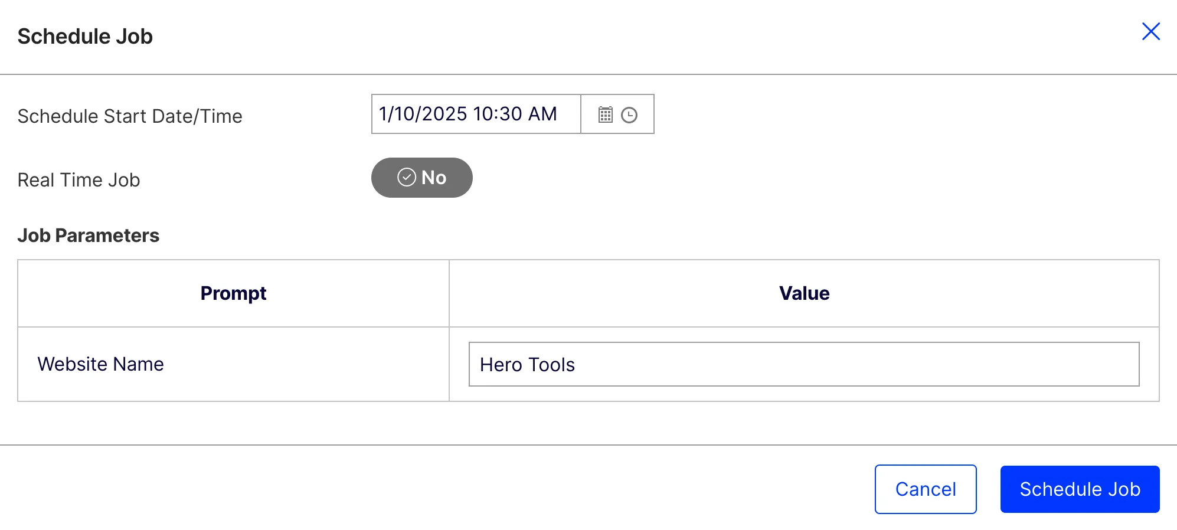Screen dimensions: 1177x530
Task: Click the 1/10/2025 date text
Action: tap(423, 114)
